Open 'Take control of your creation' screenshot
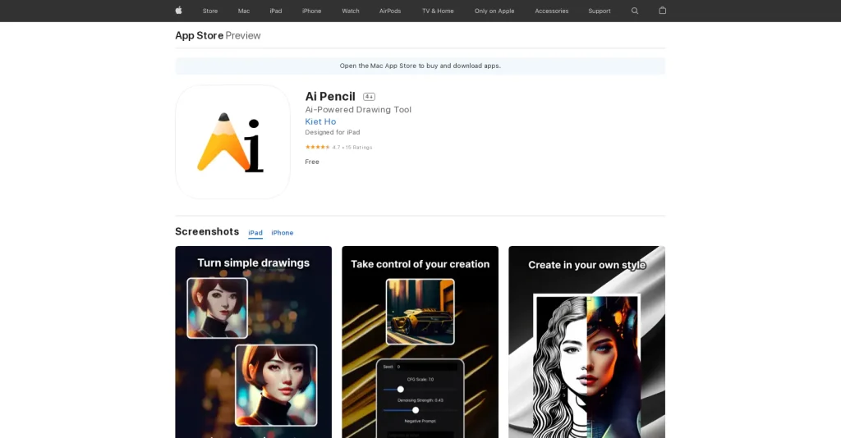The width and height of the screenshot is (841, 438). pyautogui.click(x=420, y=342)
